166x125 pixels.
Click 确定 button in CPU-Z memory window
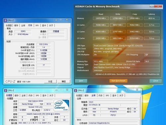point(64,81)
